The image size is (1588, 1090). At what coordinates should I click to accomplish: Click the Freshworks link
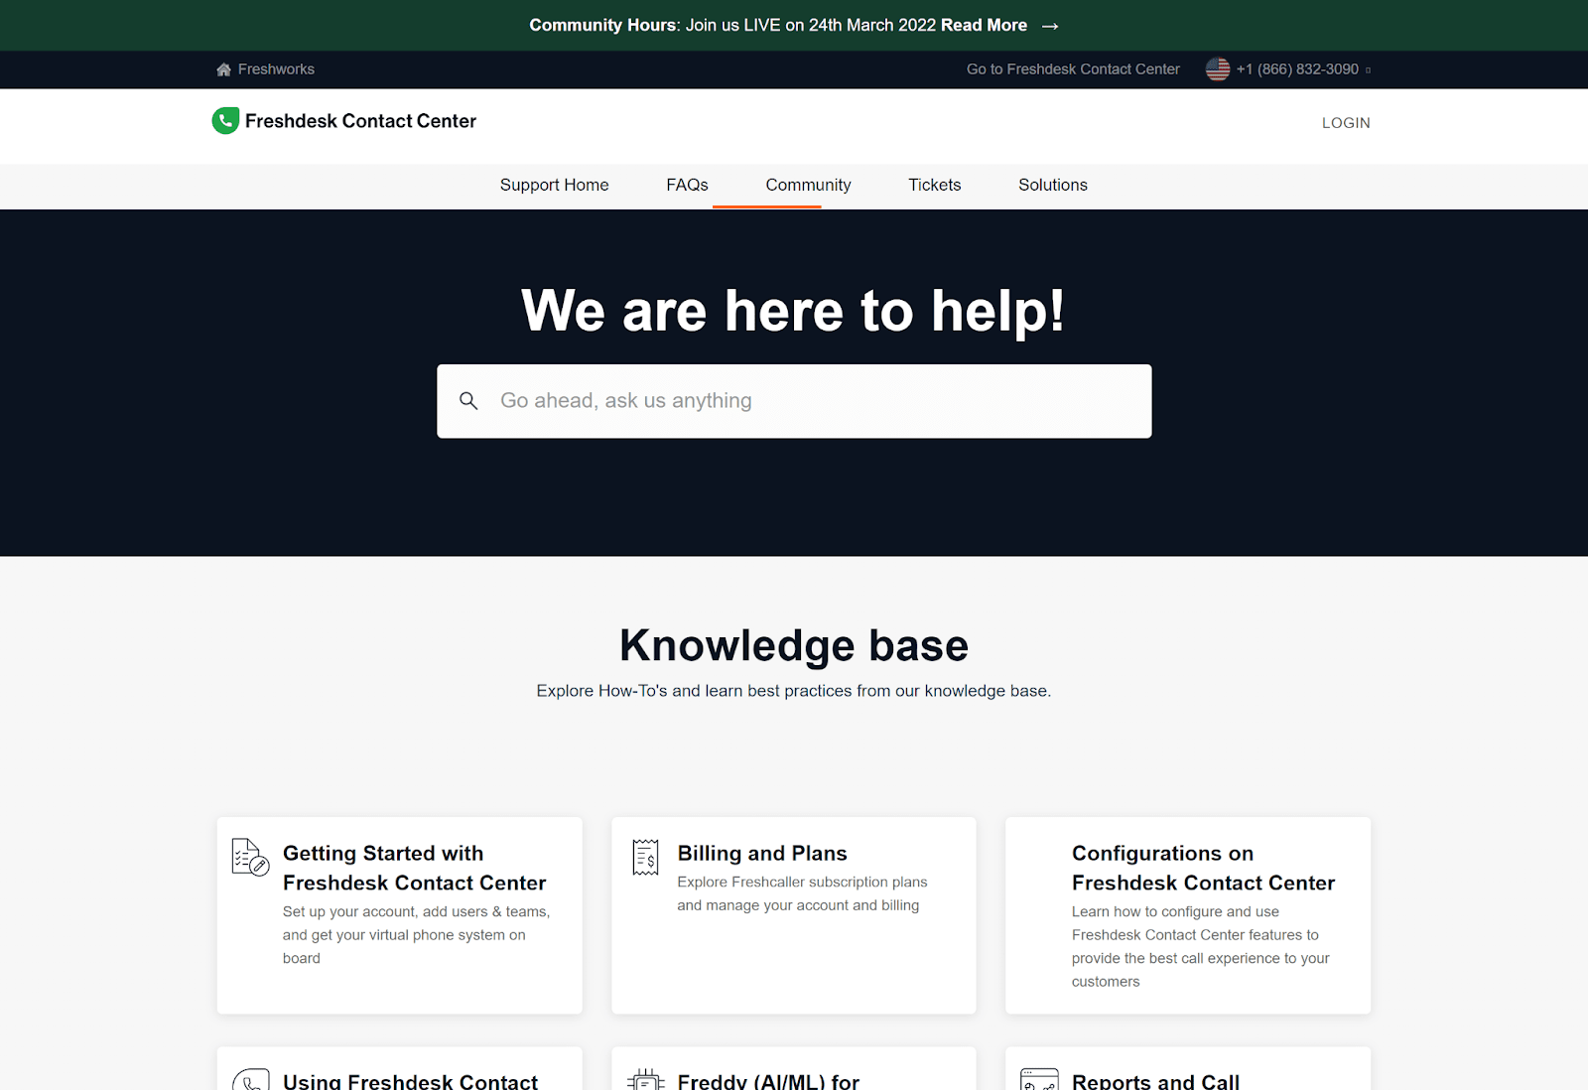coord(276,69)
